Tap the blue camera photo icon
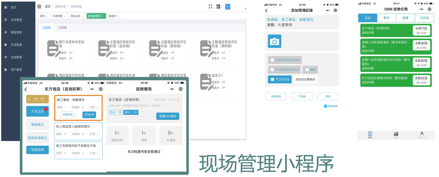Viewport: 439px width, 177px height. (x=274, y=41)
